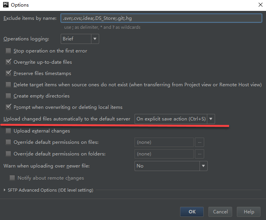
Task: Enable Override default permissions on files
Action: pyautogui.click(x=8, y=142)
